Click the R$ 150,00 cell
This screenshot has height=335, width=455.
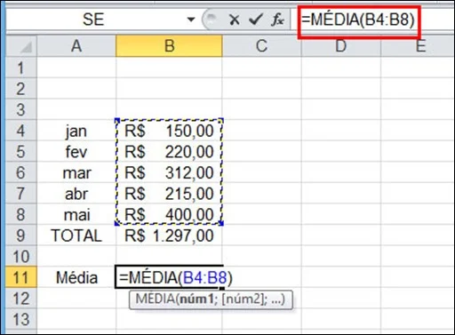coord(169,131)
